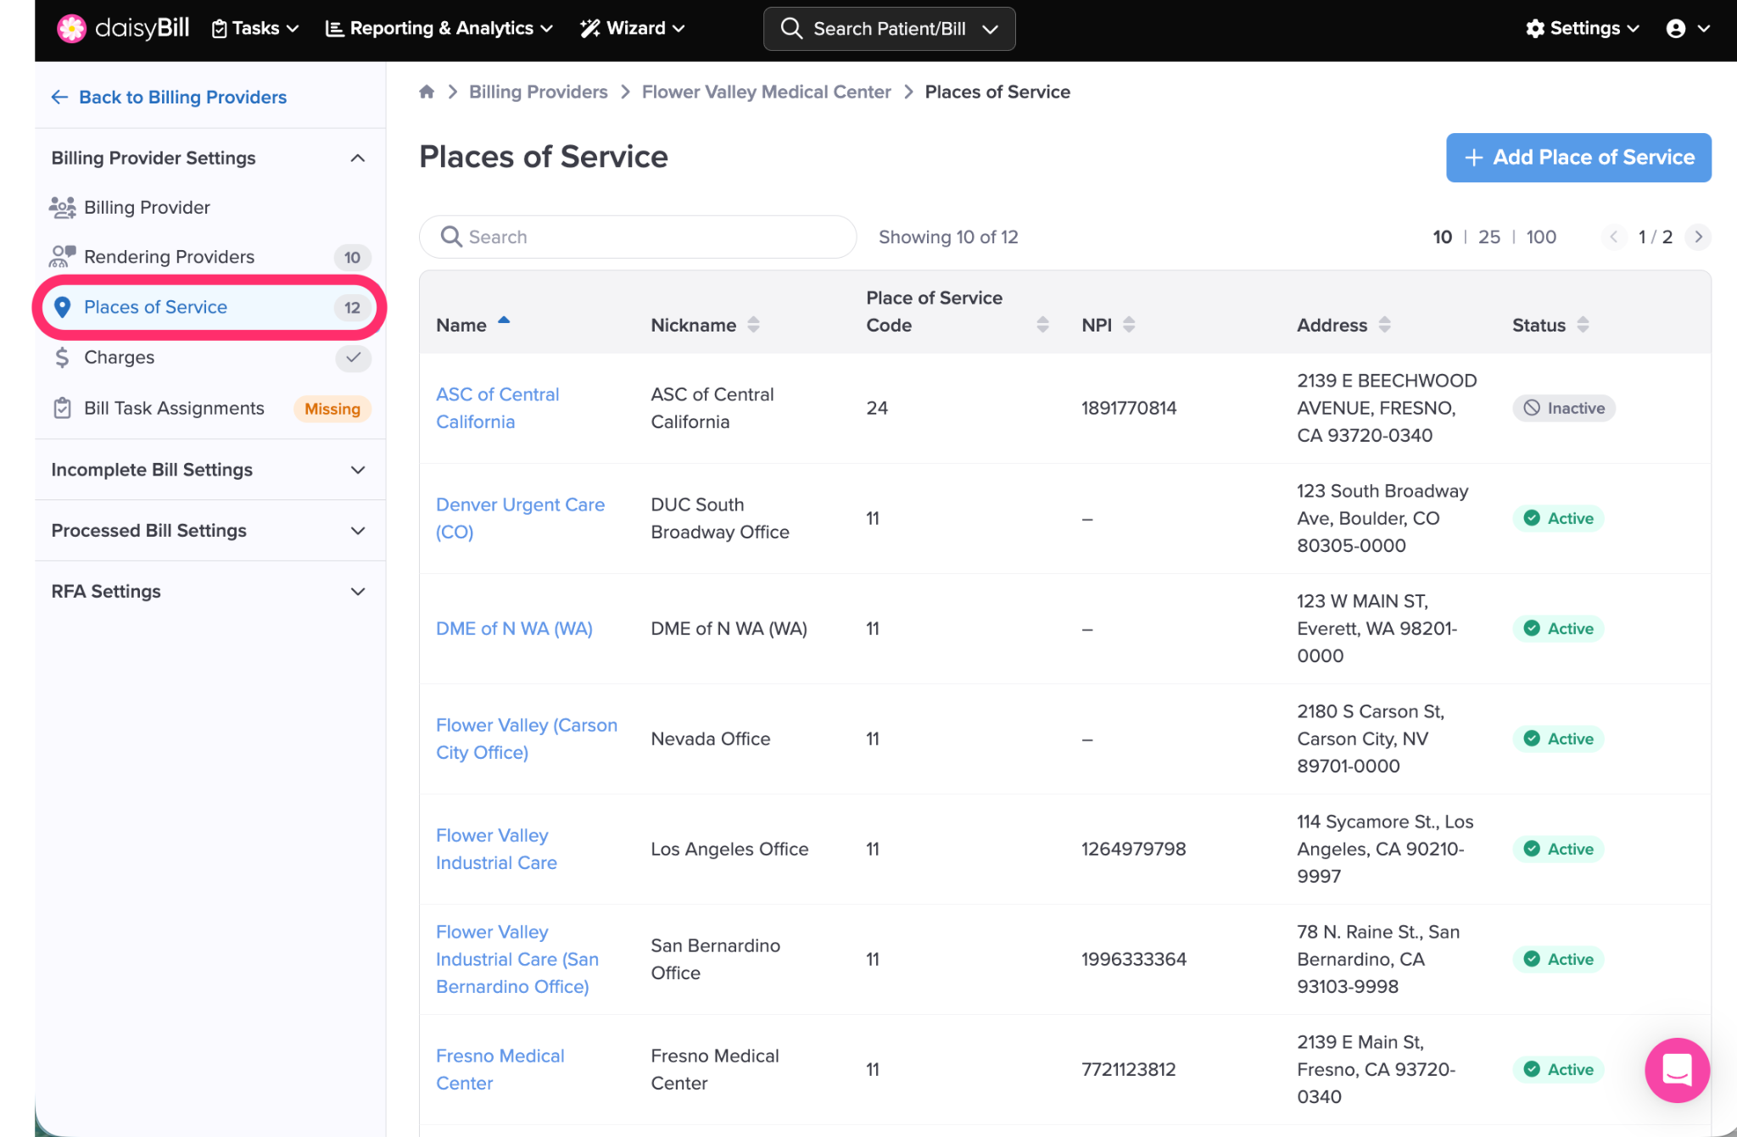Show 25 results per page
The width and height of the screenshot is (1737, 1137).
[x=1488, y=237]
